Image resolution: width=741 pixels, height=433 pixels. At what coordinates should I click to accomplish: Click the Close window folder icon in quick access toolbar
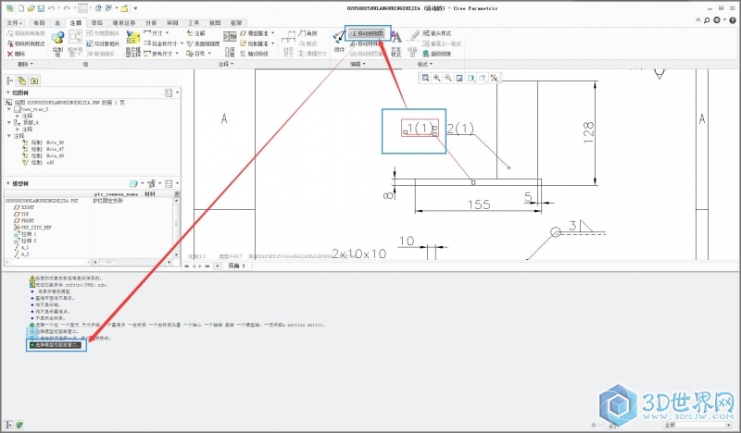(124, 8)
